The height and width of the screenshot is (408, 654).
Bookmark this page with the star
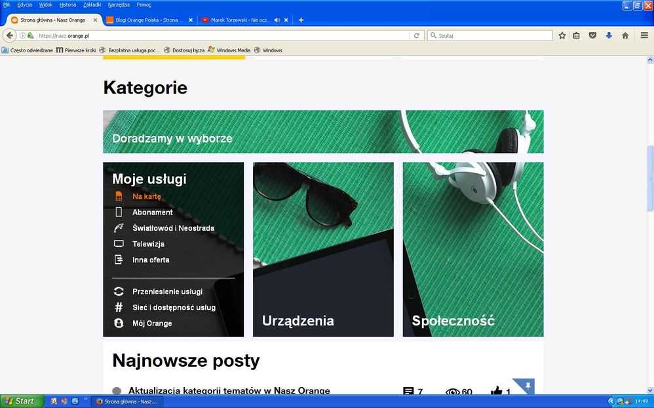point(562,35)
